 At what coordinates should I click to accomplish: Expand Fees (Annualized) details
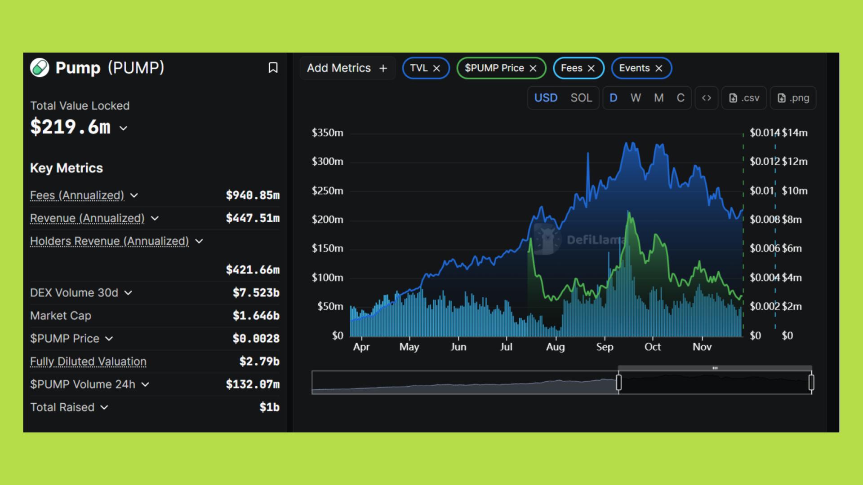(134, 195)
